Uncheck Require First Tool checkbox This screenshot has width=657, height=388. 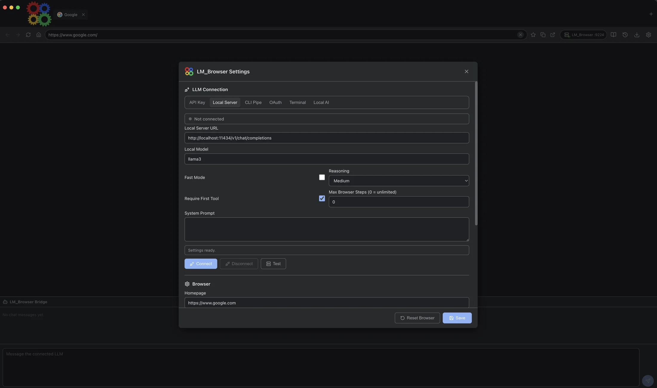(x=322, y=198)
